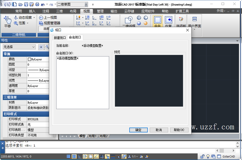Click the command line horizontal scrollbar thumb
242x160 pixels.
[x=222, y=150]
